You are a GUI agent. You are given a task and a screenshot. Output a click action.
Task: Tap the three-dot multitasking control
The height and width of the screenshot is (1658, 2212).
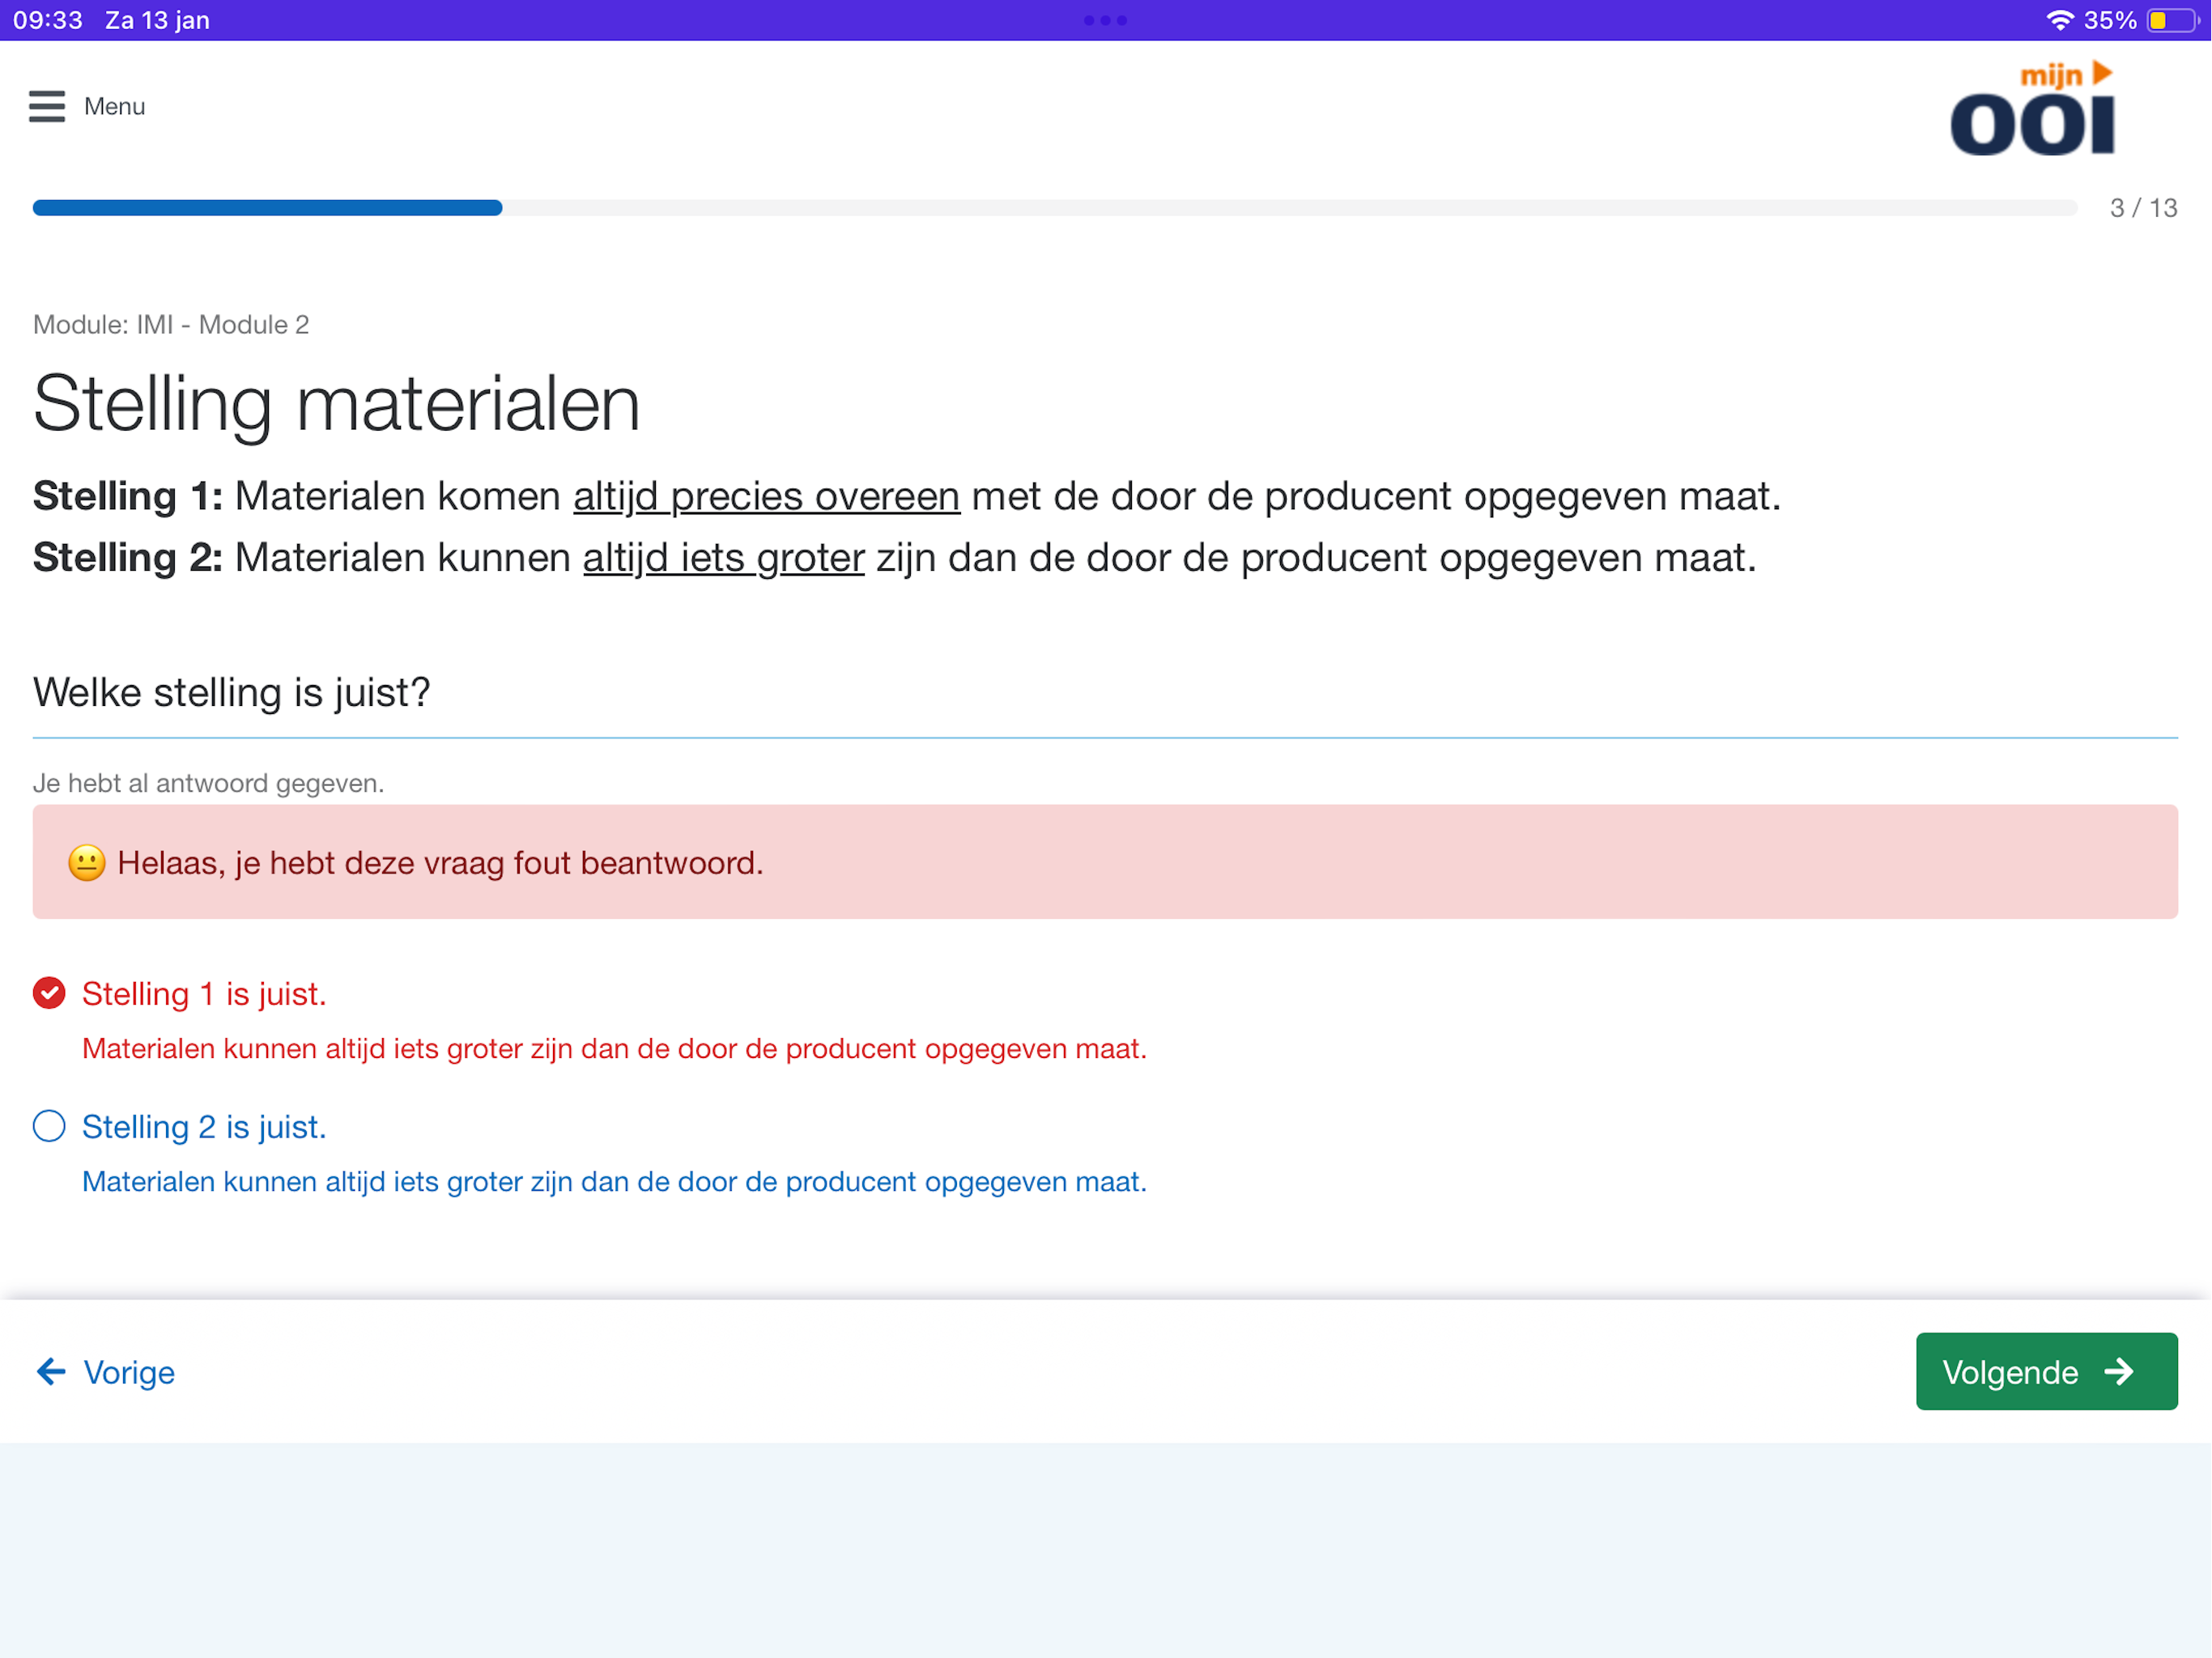(1105, 20)
